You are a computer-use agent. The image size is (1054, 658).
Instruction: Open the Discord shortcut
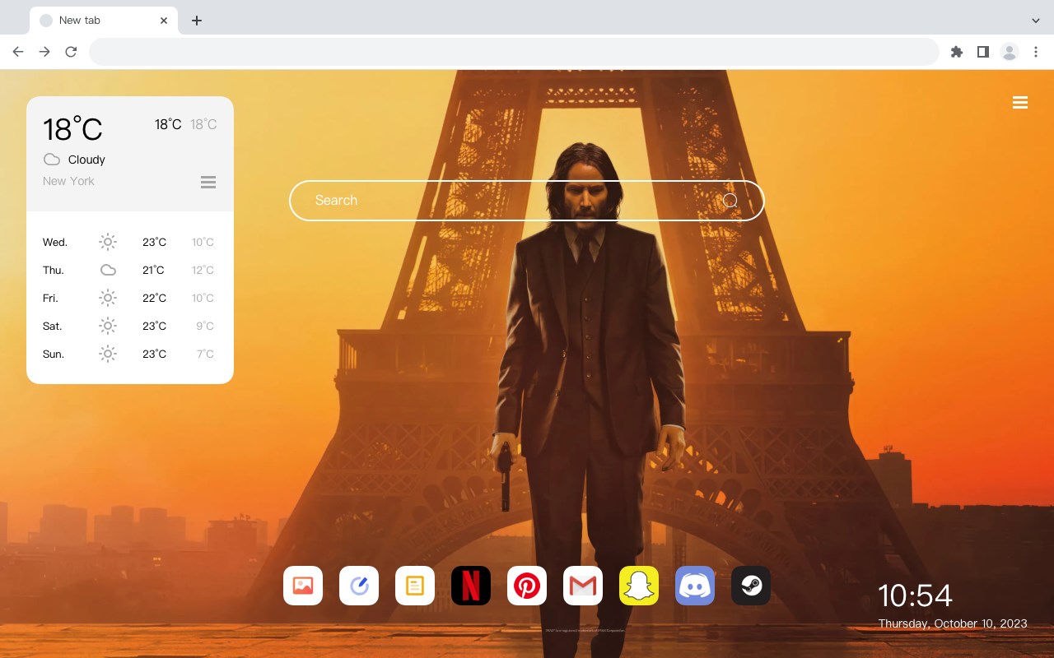pyautogui.click(x=695, y=586)
